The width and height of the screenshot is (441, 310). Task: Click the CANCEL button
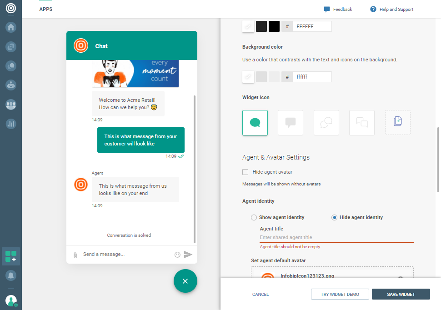click(261, 294)
